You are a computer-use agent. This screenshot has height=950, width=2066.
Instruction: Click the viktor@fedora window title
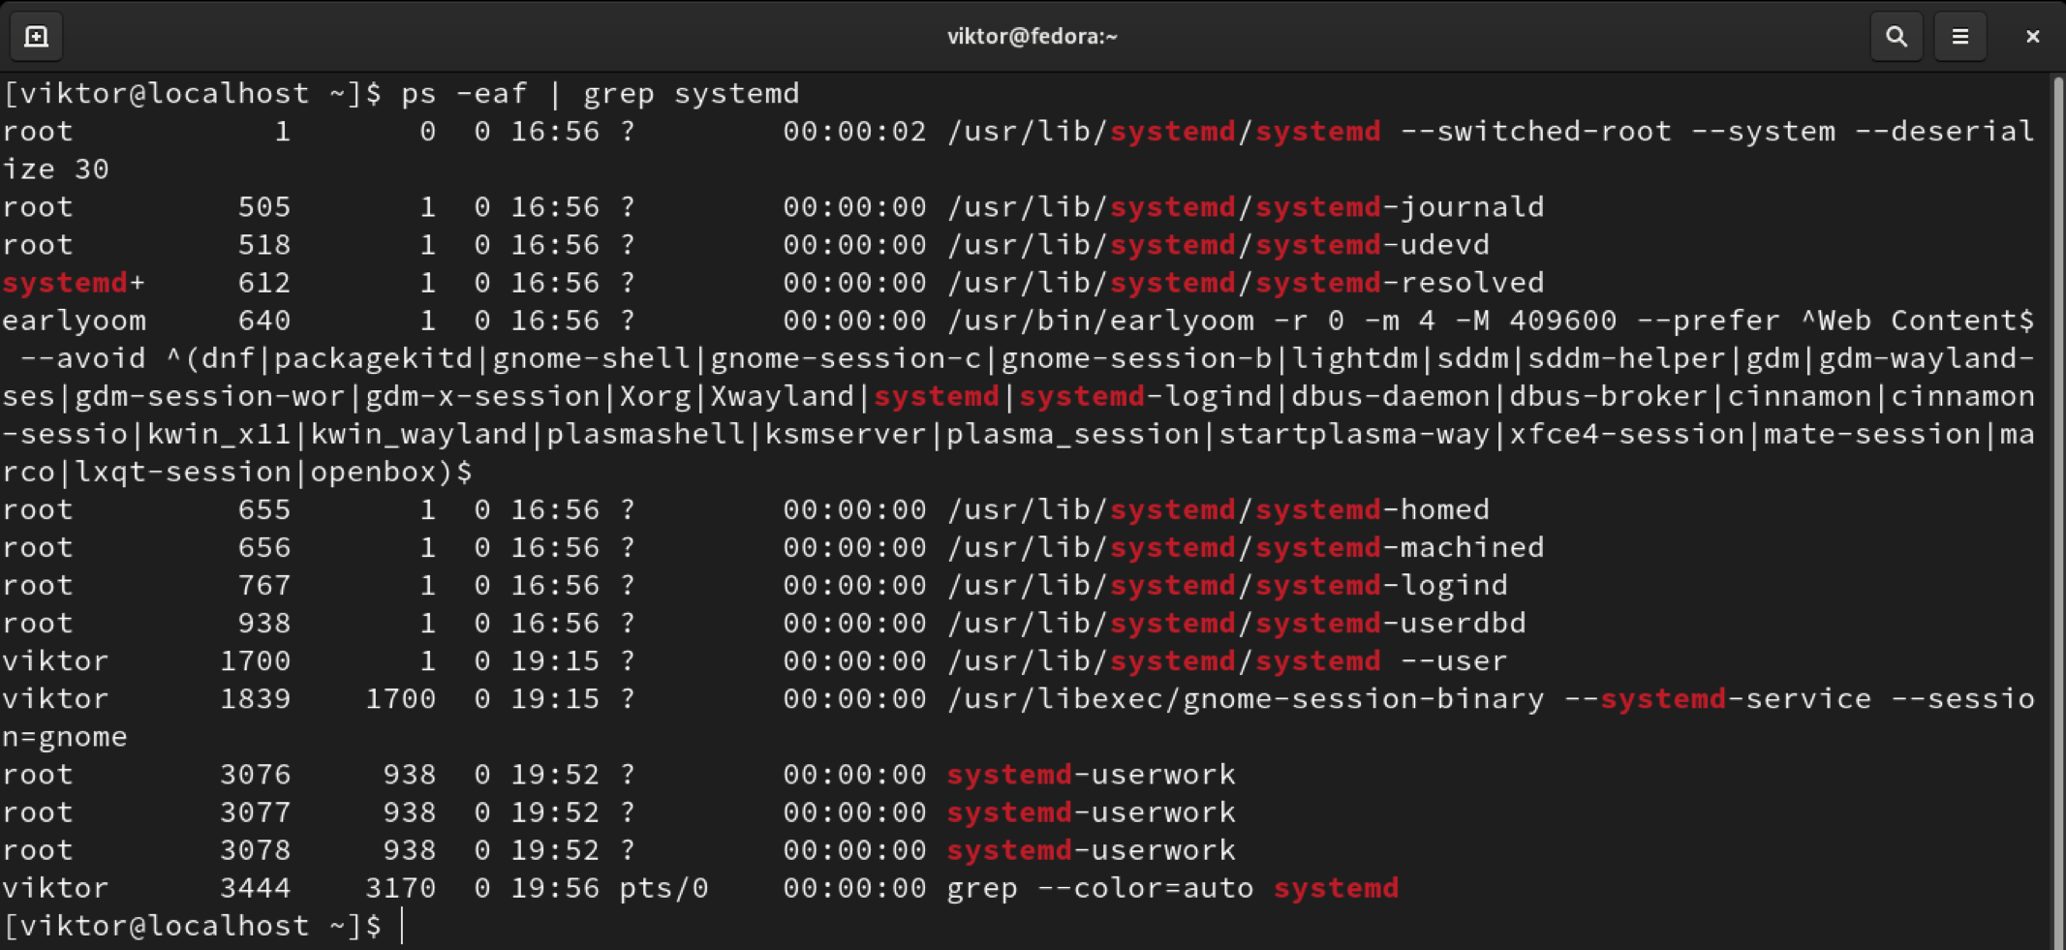point(1032,37)
